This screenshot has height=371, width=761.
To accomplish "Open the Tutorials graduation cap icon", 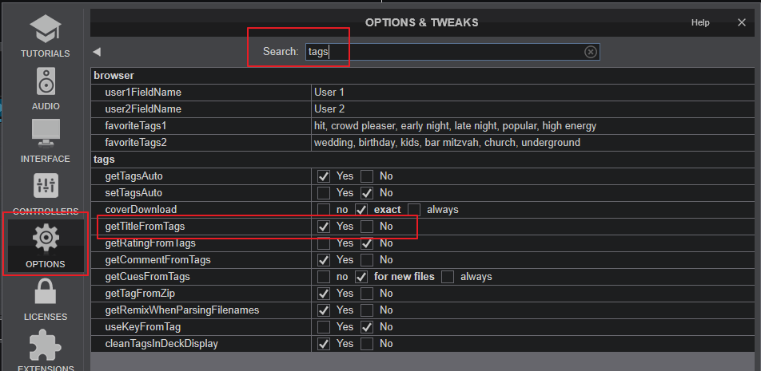I will [45, 29].
